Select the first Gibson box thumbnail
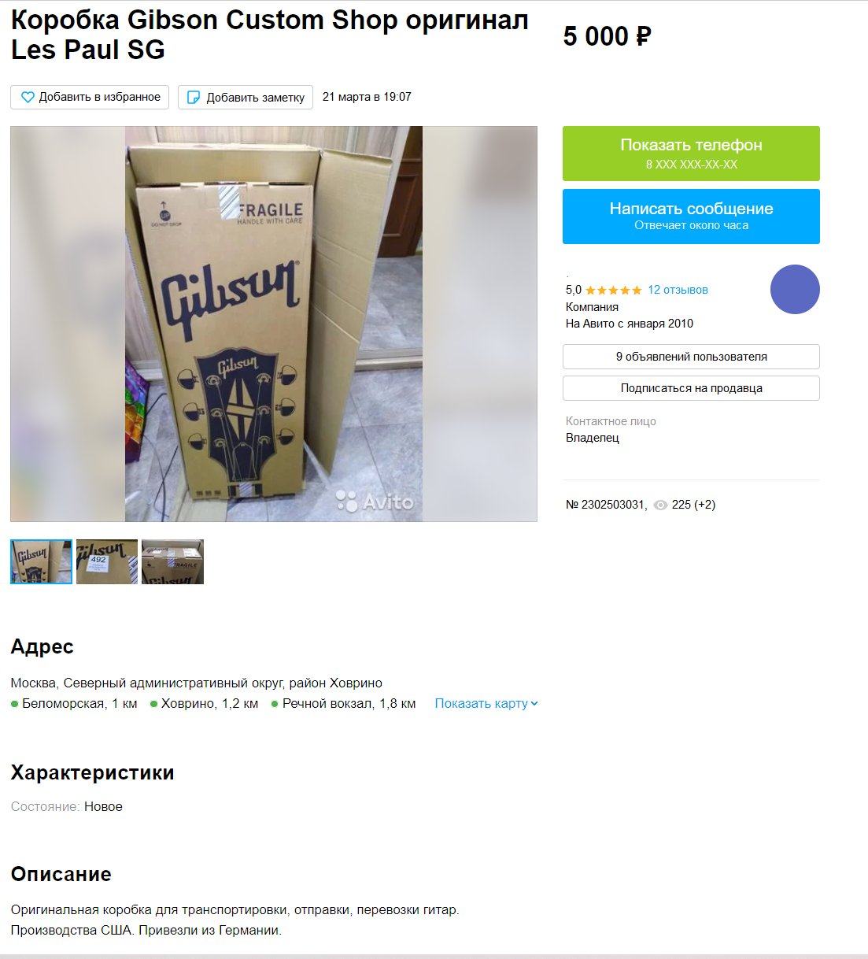The height and width of the screenshot is (959, 868). (41, 561)
